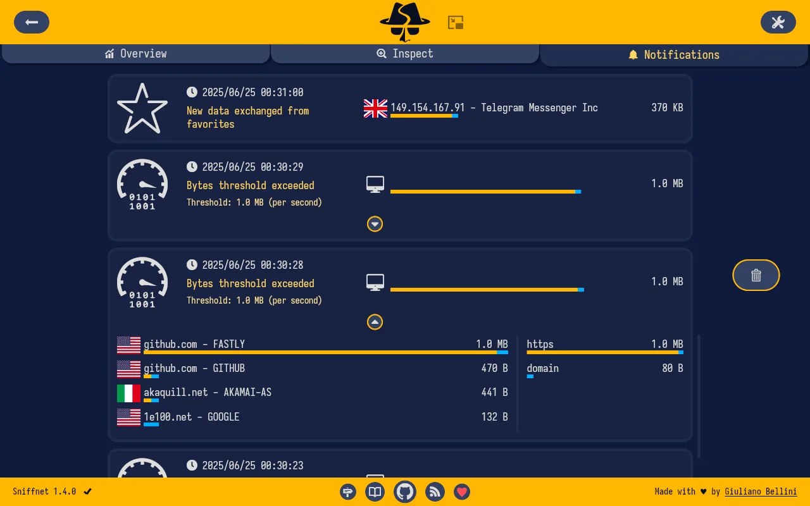The image size is (810, 506).
Task: Clear notifications with the trash button
Action: (756, 275)
